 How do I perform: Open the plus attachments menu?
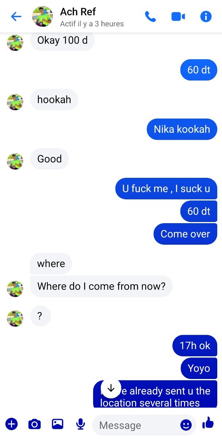(11, 424)
